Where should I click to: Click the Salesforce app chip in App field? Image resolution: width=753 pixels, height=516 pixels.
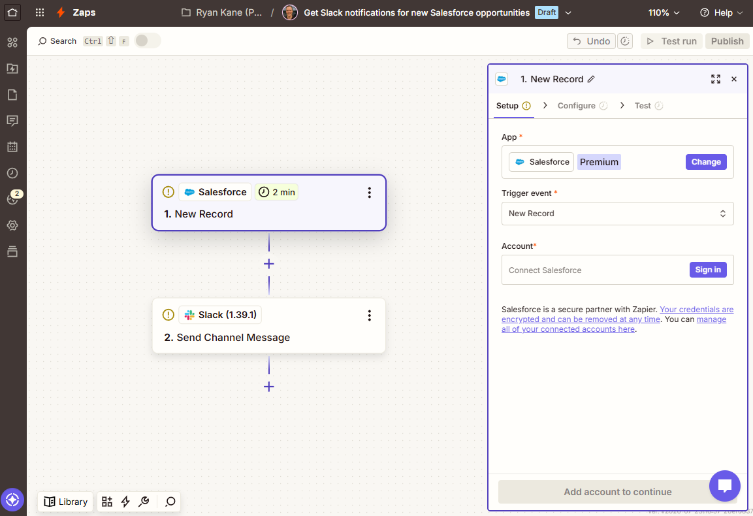click(541, 162)
